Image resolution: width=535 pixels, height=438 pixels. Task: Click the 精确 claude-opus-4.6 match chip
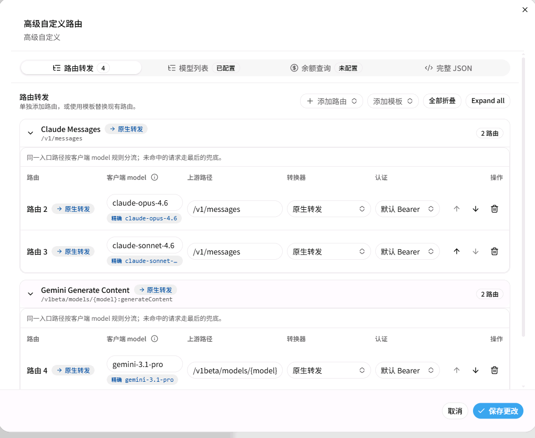[144, 218]
